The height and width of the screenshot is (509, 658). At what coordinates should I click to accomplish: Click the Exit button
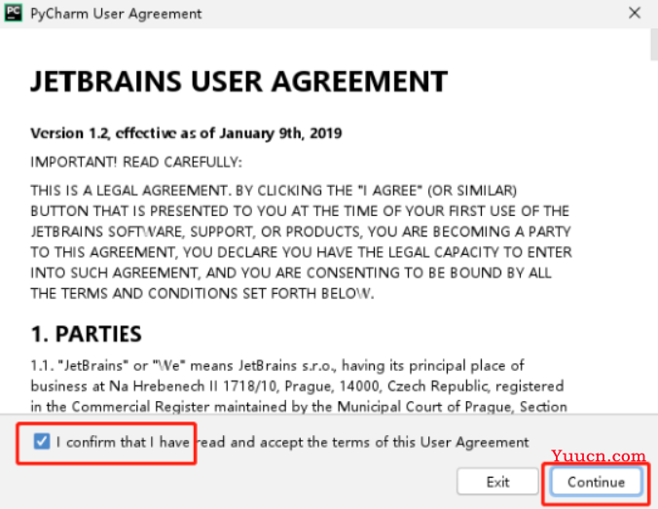[497, 482]
